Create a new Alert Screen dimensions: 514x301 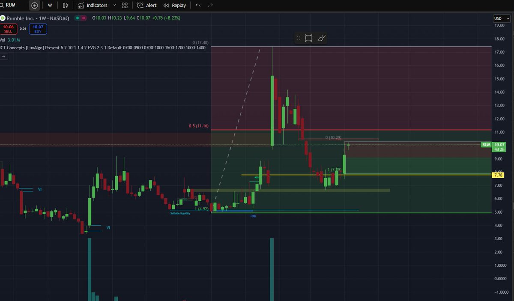click(x=147, y=5)
